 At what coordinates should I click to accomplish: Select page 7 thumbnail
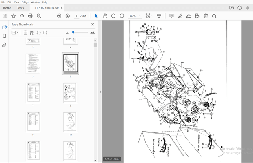(33, 93)
